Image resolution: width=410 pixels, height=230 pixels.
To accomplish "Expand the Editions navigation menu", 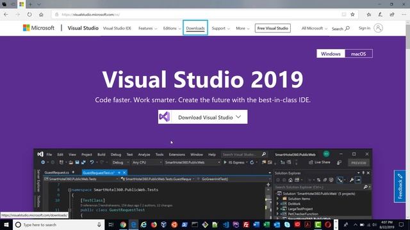I will click(x=172, y=28).
